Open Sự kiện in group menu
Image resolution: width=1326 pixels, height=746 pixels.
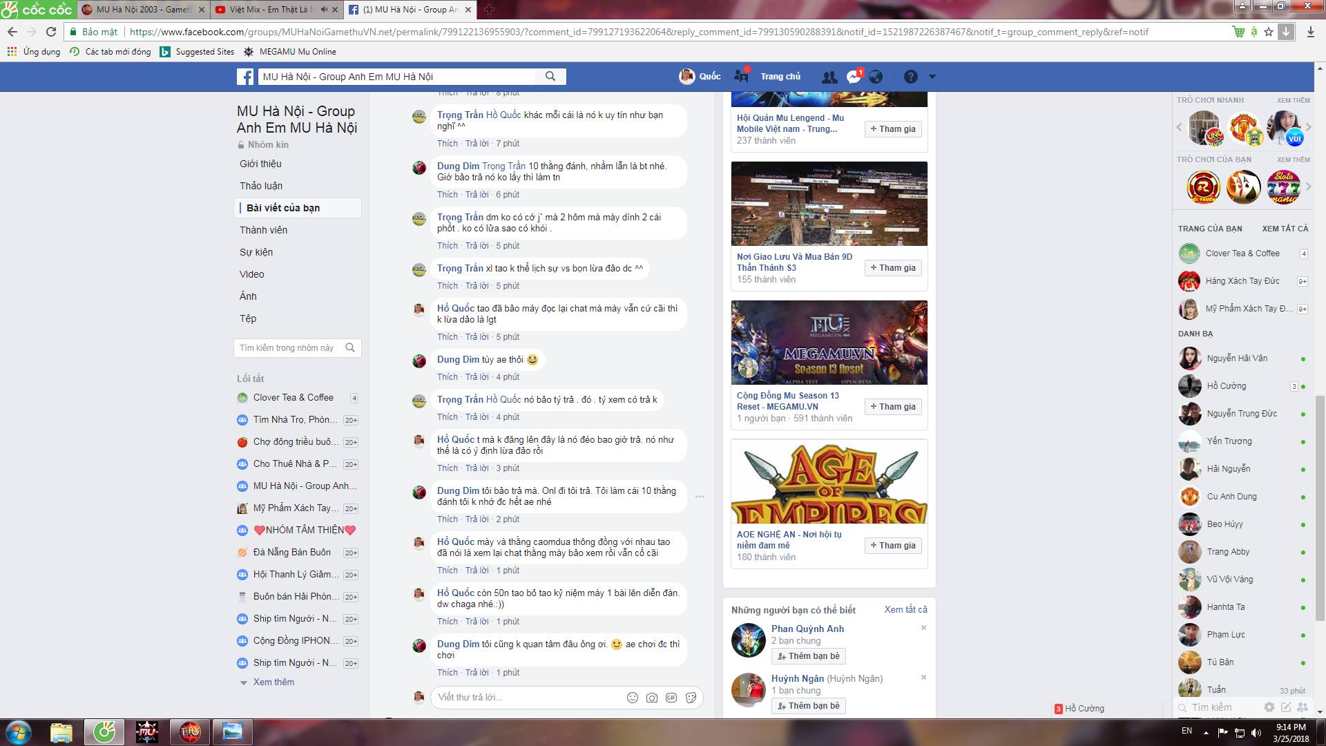coord(256,252)
